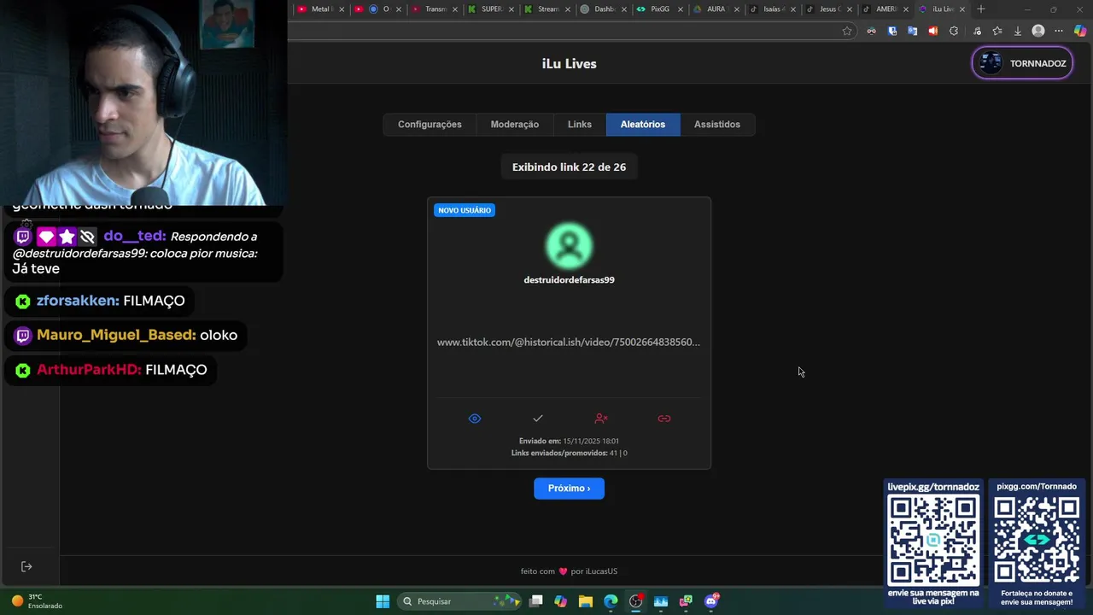
Task: Switch to Links tab
Action: [x=580, y=125]
